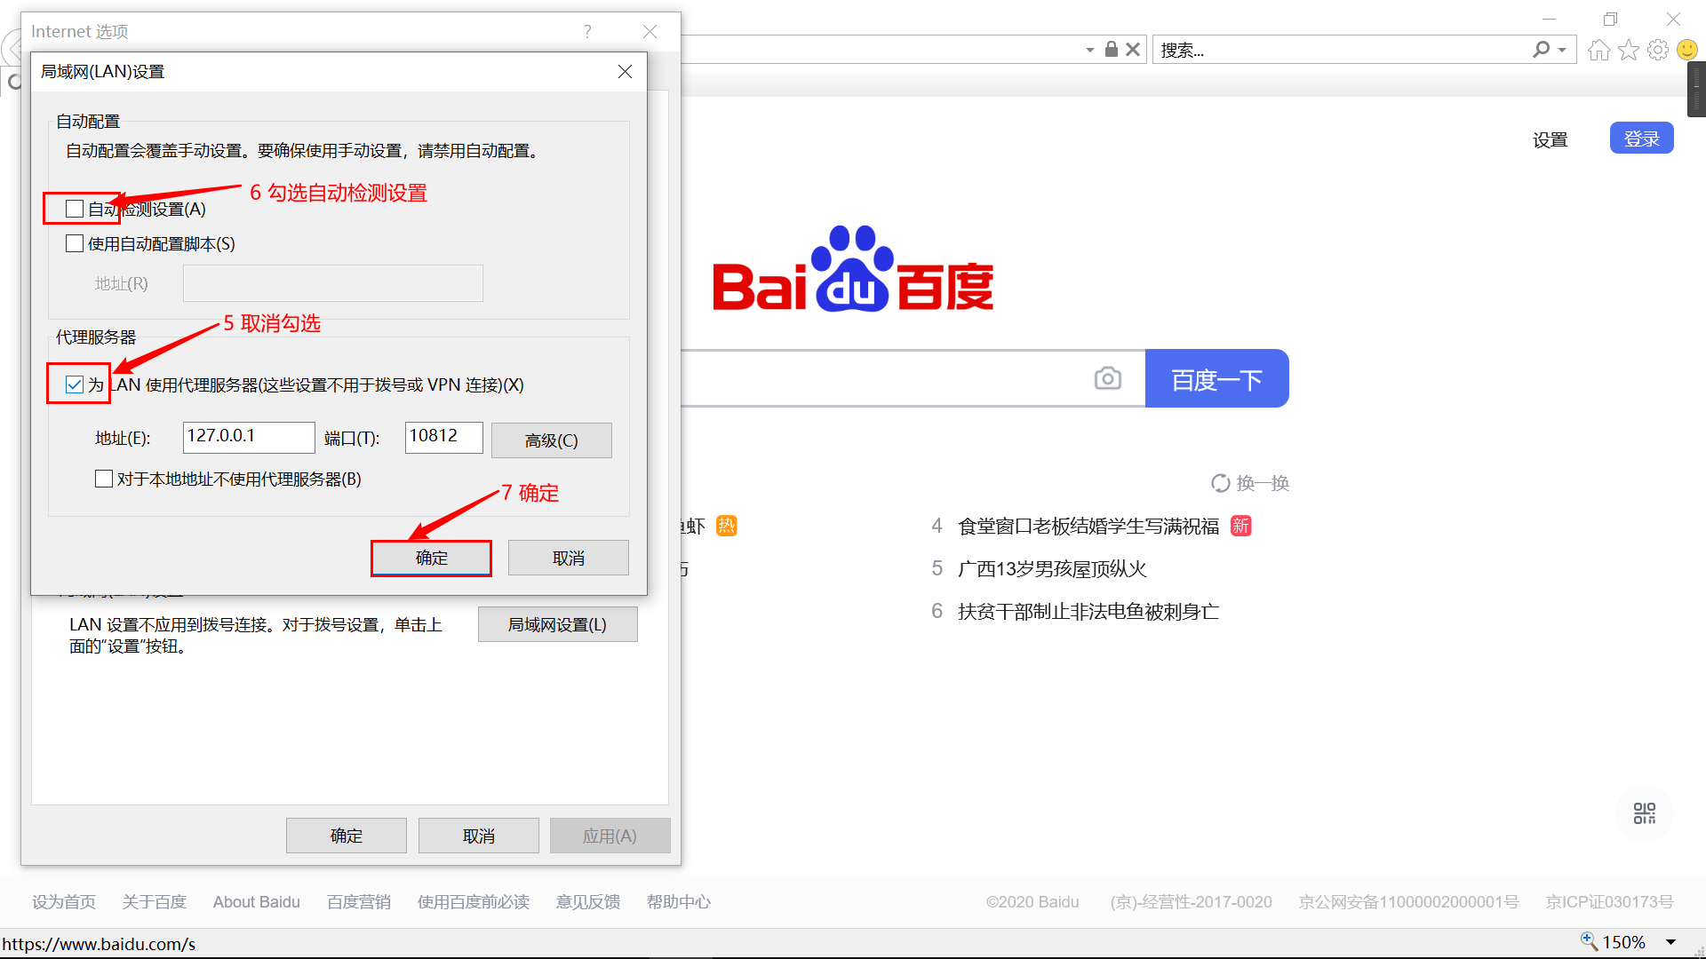1706x959 pixels.
Task: Enable 使用自动配置脚本(S) checkbox
Action: coord(75,243)
